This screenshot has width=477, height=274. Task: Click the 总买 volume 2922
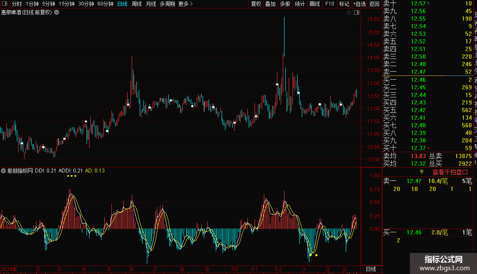point(465,164)
